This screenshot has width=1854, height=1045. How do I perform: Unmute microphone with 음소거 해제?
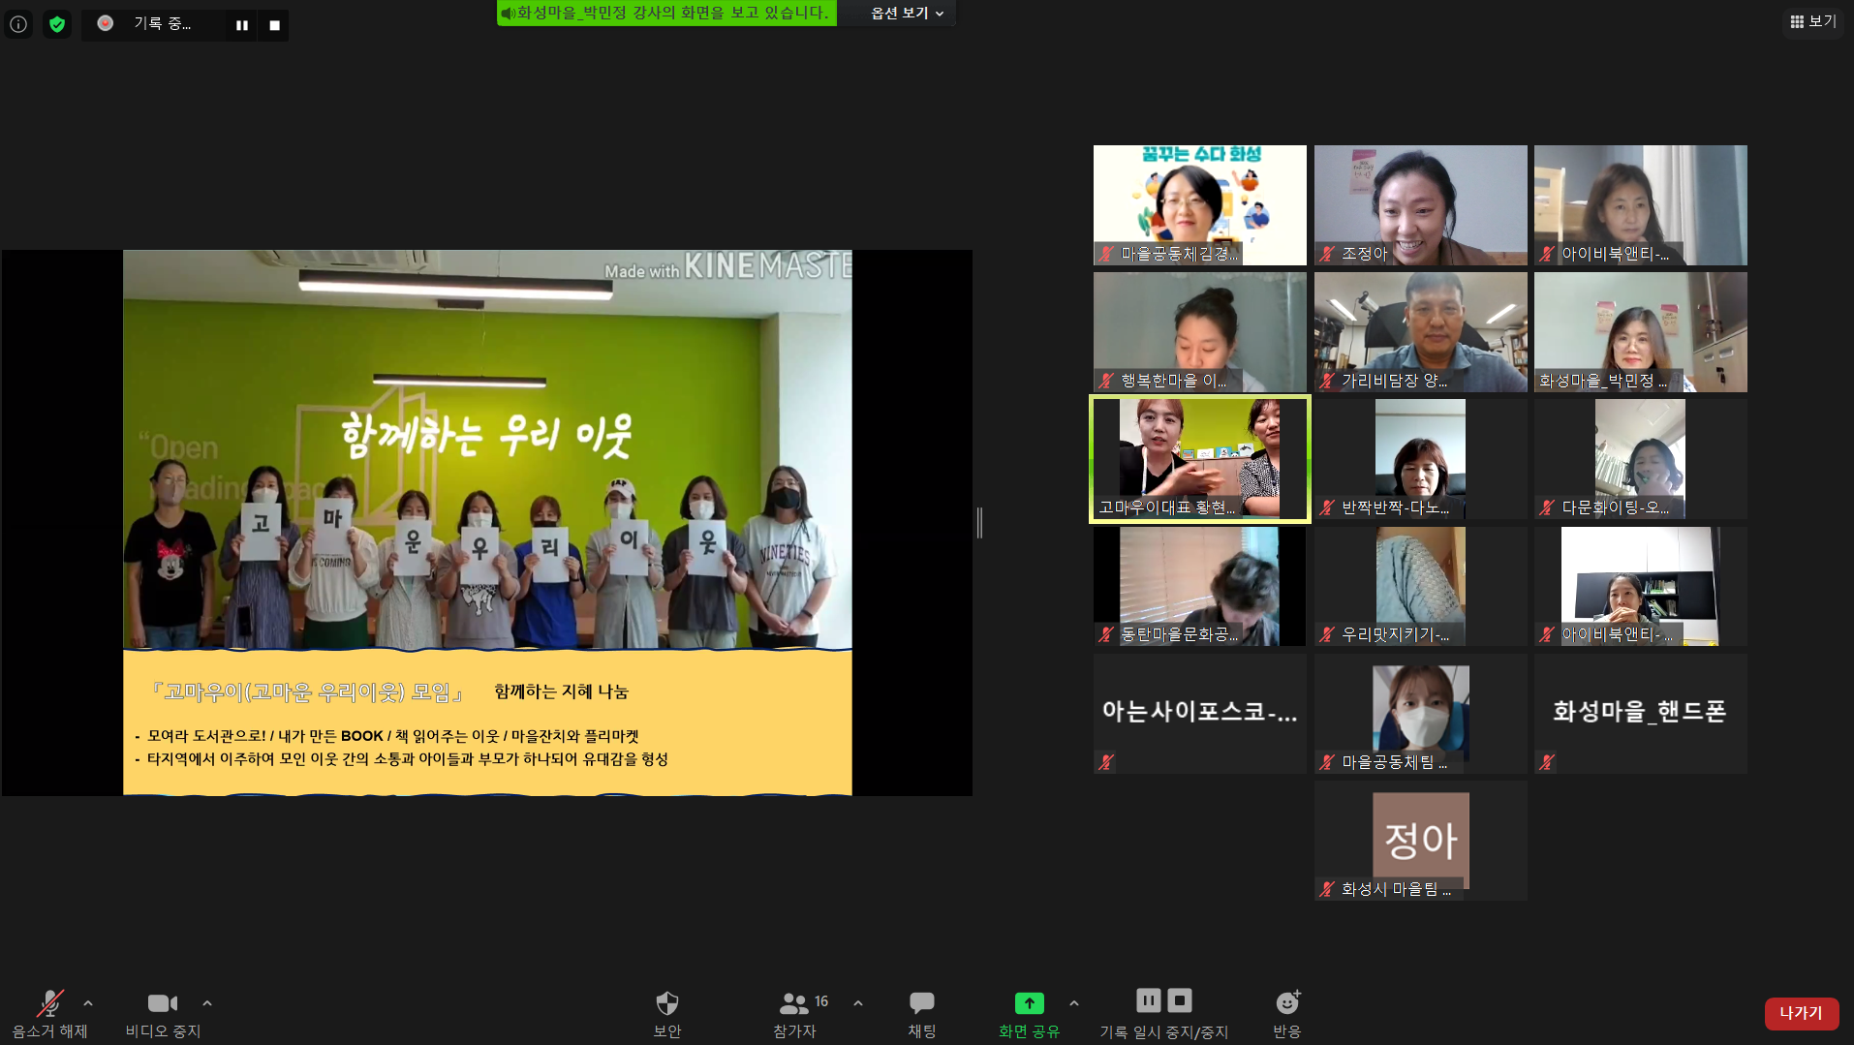[49, 1013]
